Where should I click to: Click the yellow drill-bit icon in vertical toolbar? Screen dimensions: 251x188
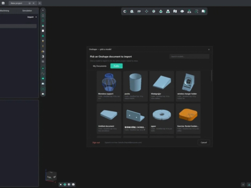43,41
